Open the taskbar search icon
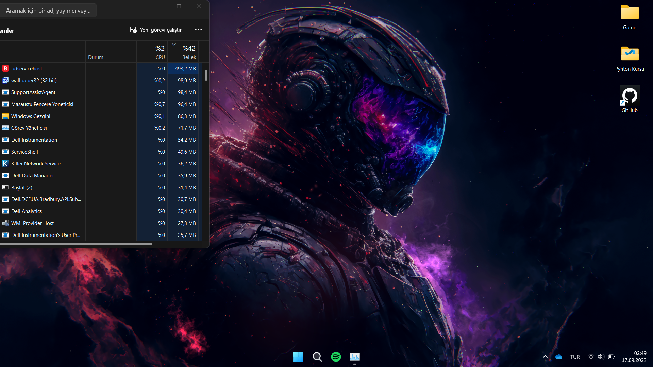Screen dimensions: 653x367 [x=317, y=356]
